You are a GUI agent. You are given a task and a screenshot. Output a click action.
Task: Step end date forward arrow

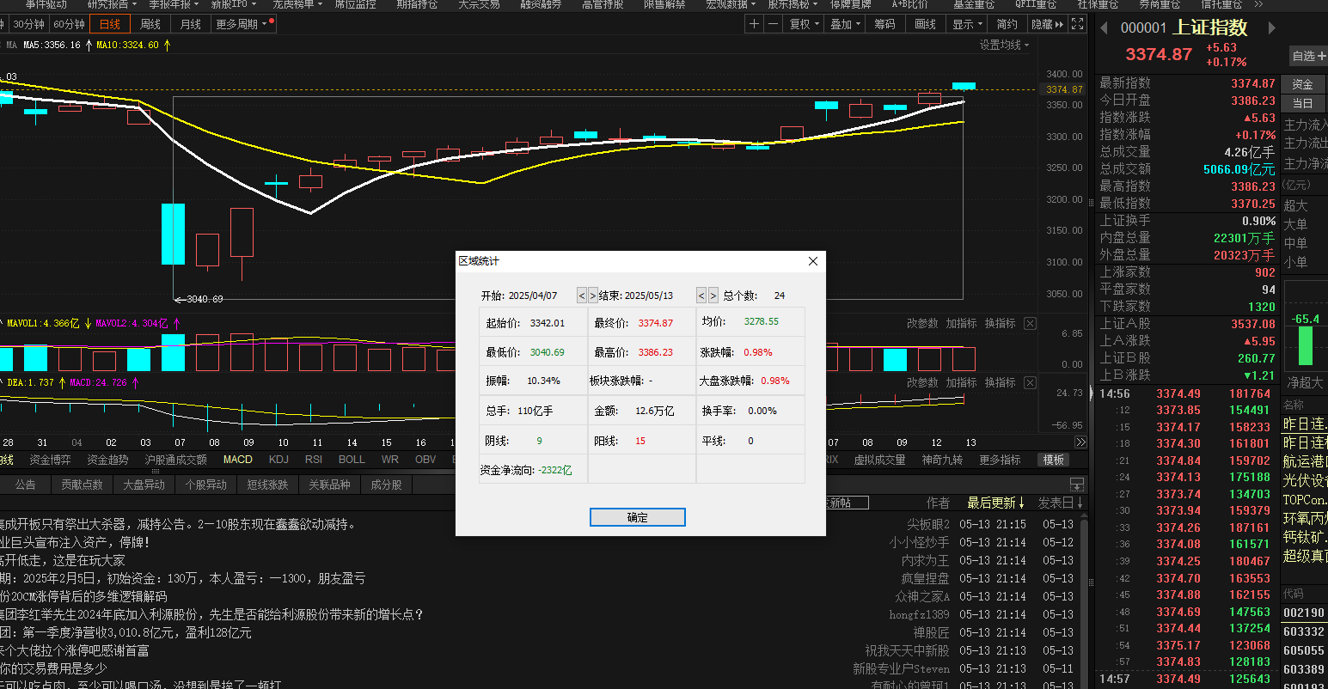point(713,296)
